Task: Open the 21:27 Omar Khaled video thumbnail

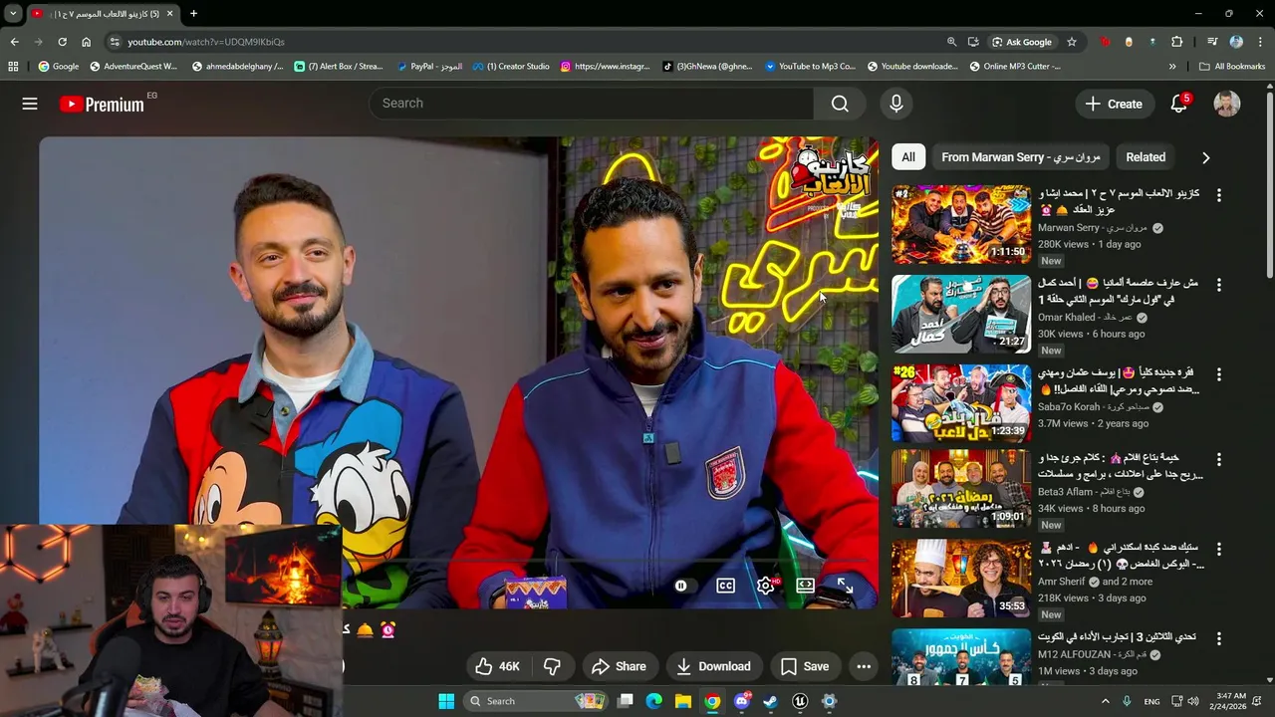Action: coord(961,314)
